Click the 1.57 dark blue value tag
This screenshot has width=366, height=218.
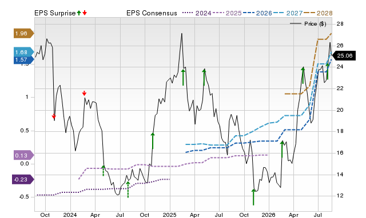point(23,60)
